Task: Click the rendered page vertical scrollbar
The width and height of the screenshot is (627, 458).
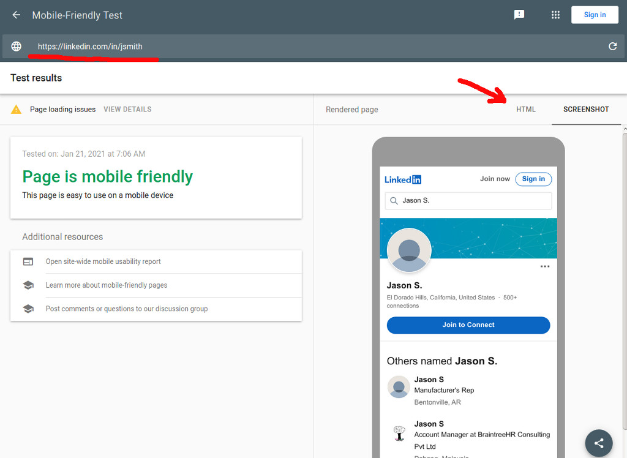Action: coord(625,280)
